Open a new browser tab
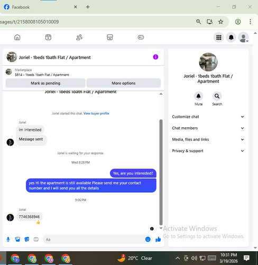This screenshot has width=258, height=265. (x=88, y=7)
